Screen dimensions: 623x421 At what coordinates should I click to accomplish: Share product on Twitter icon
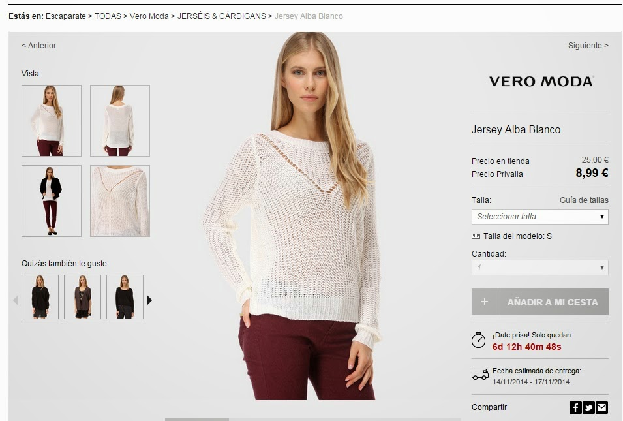tap(588, 407)
